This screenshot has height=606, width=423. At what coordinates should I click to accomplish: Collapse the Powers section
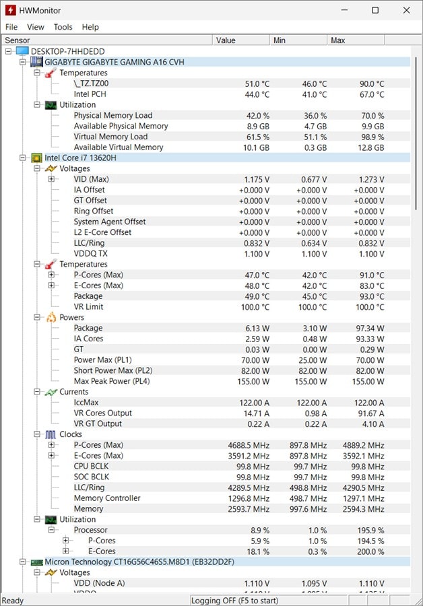[x=37, y=317]
